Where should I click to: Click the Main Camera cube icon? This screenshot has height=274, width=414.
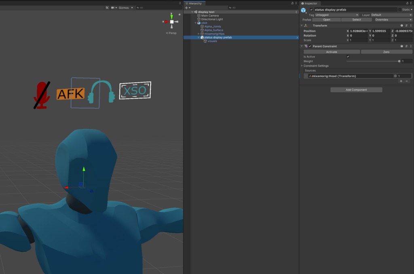(x=199, y=15)
